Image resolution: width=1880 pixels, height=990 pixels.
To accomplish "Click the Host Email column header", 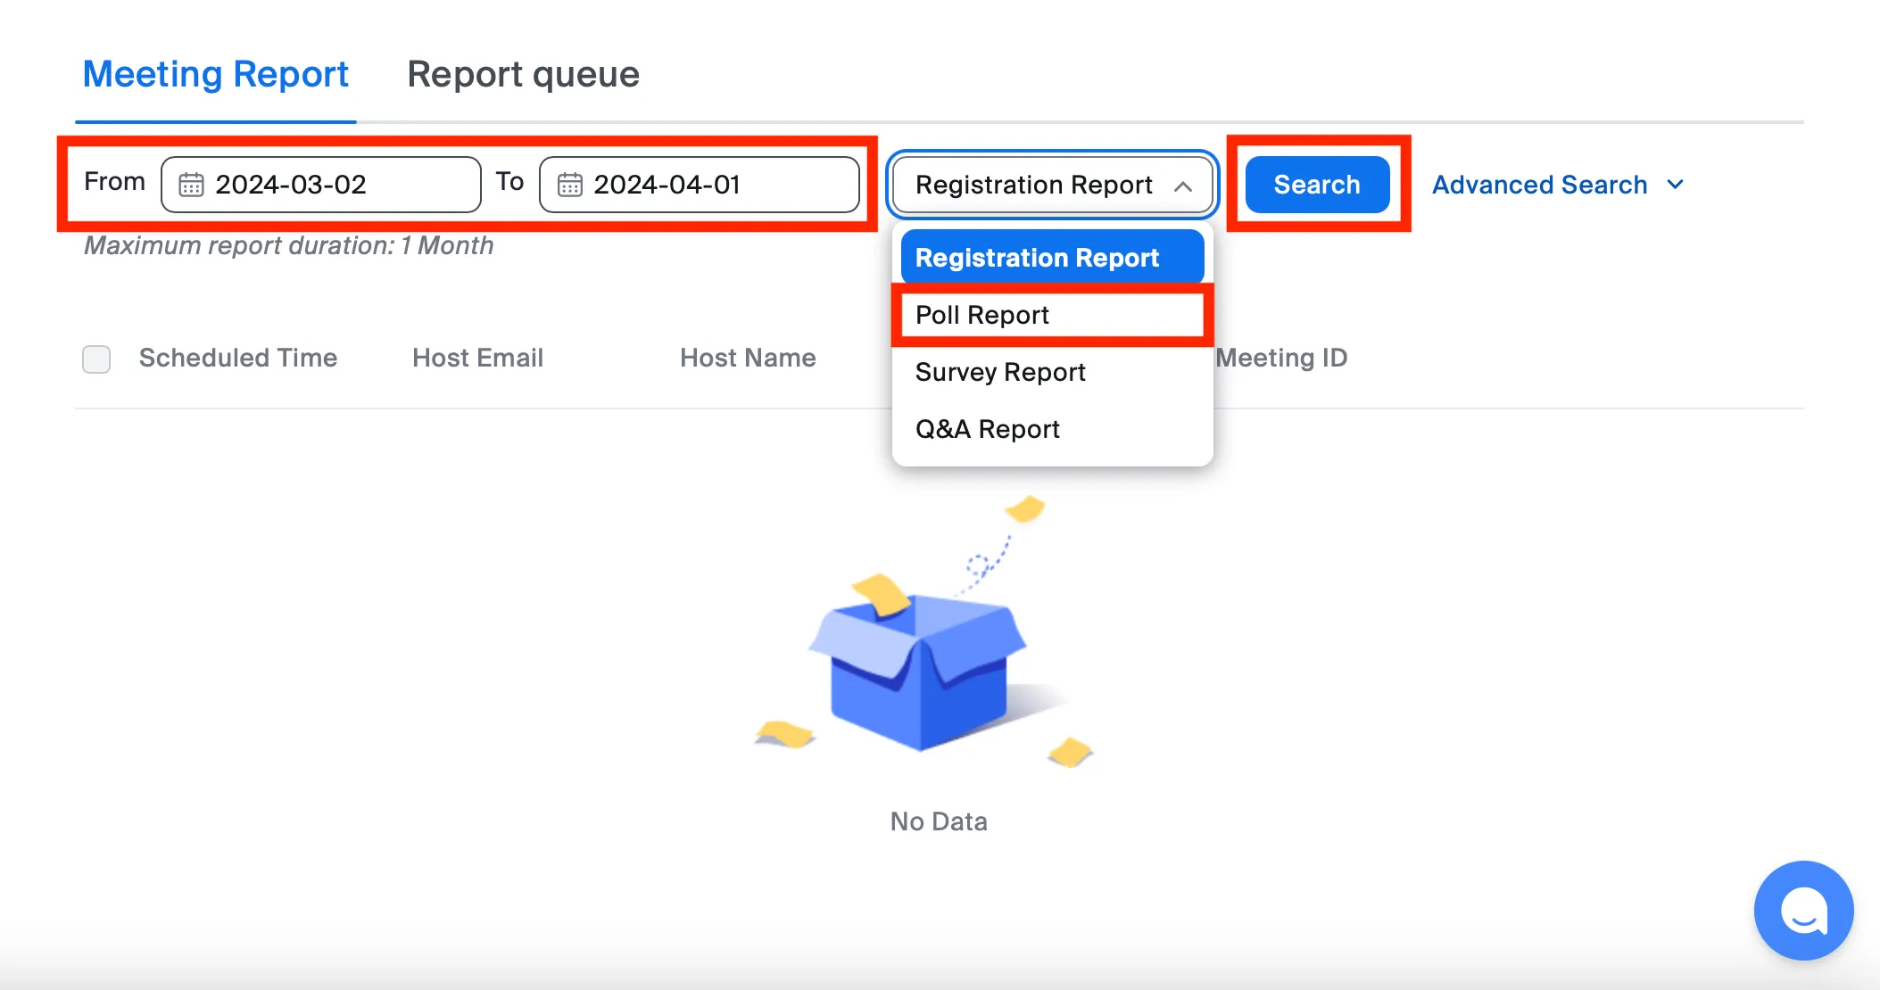I will pos(477,358).
